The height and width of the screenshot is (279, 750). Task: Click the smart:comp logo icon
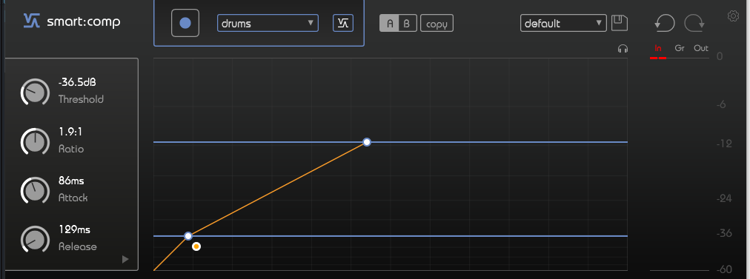point(32,21)
